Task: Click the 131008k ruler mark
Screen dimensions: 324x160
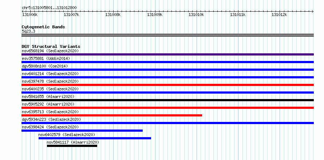Action: click(x=113, y=15)
